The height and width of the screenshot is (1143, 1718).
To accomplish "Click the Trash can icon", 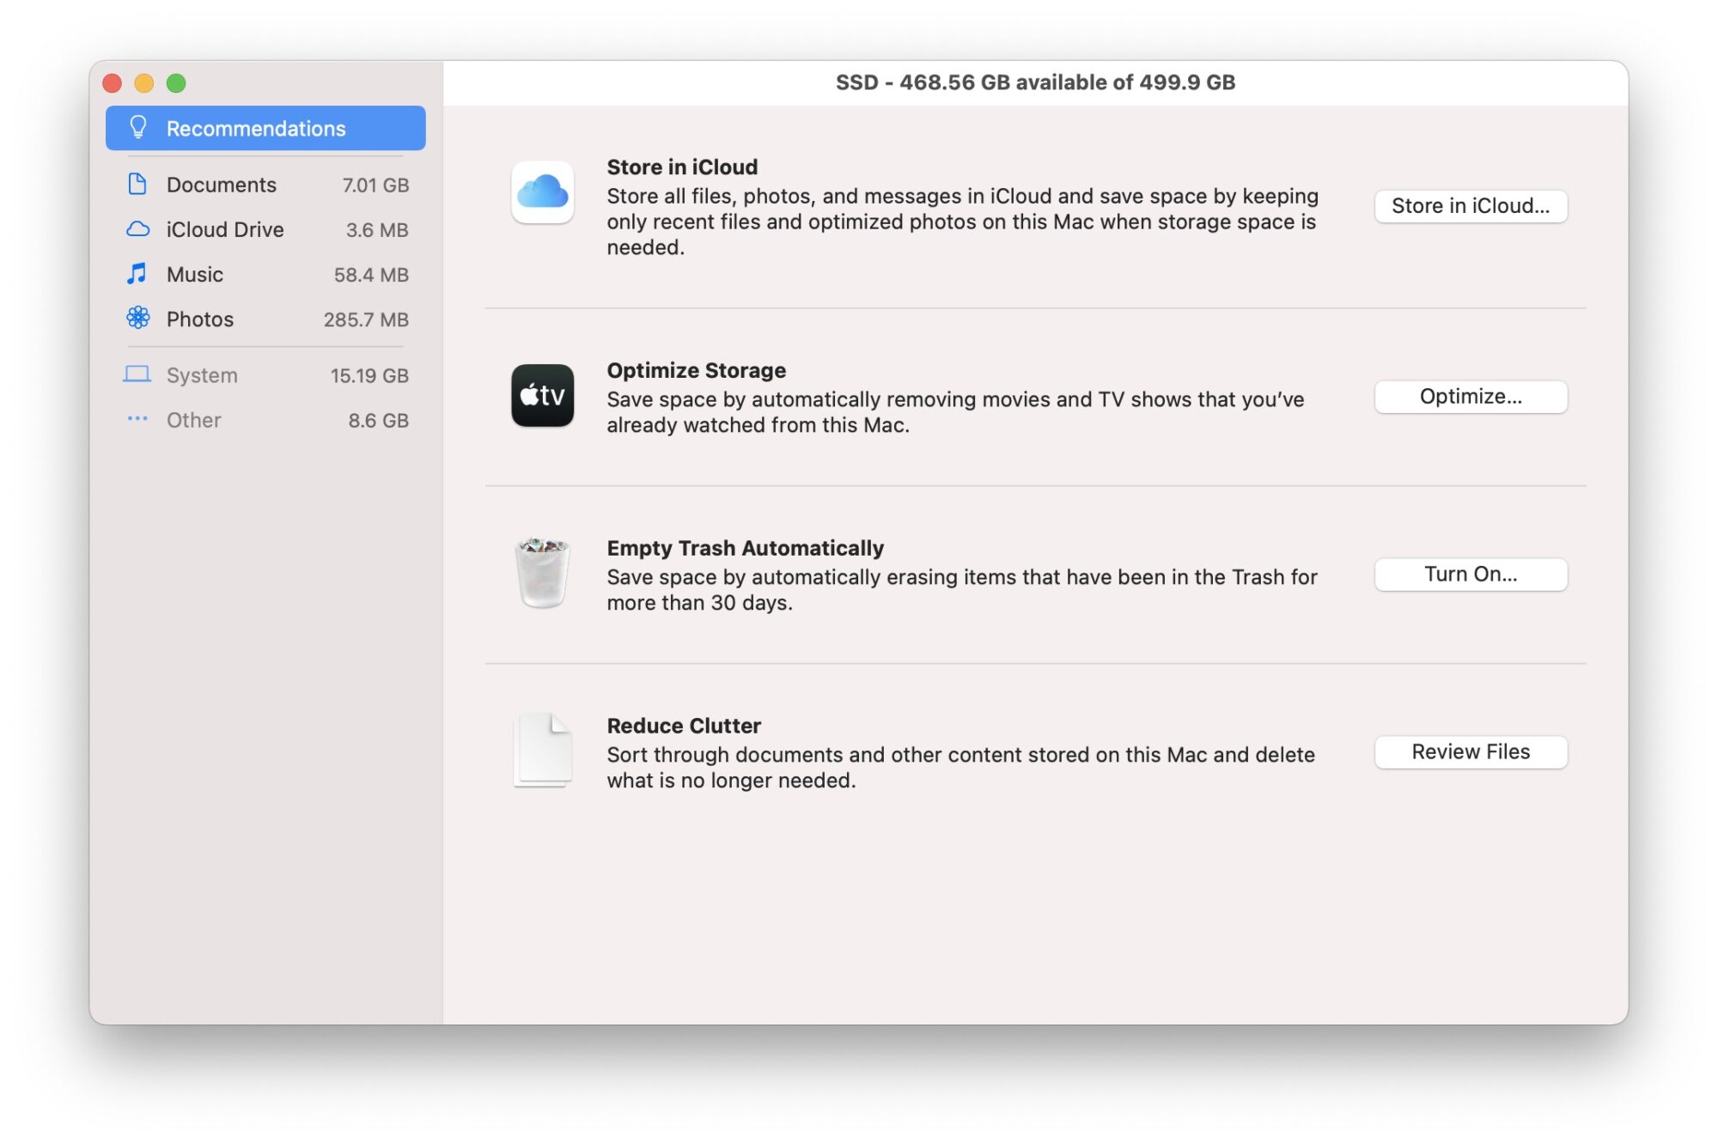I will (x=542, y=573).
